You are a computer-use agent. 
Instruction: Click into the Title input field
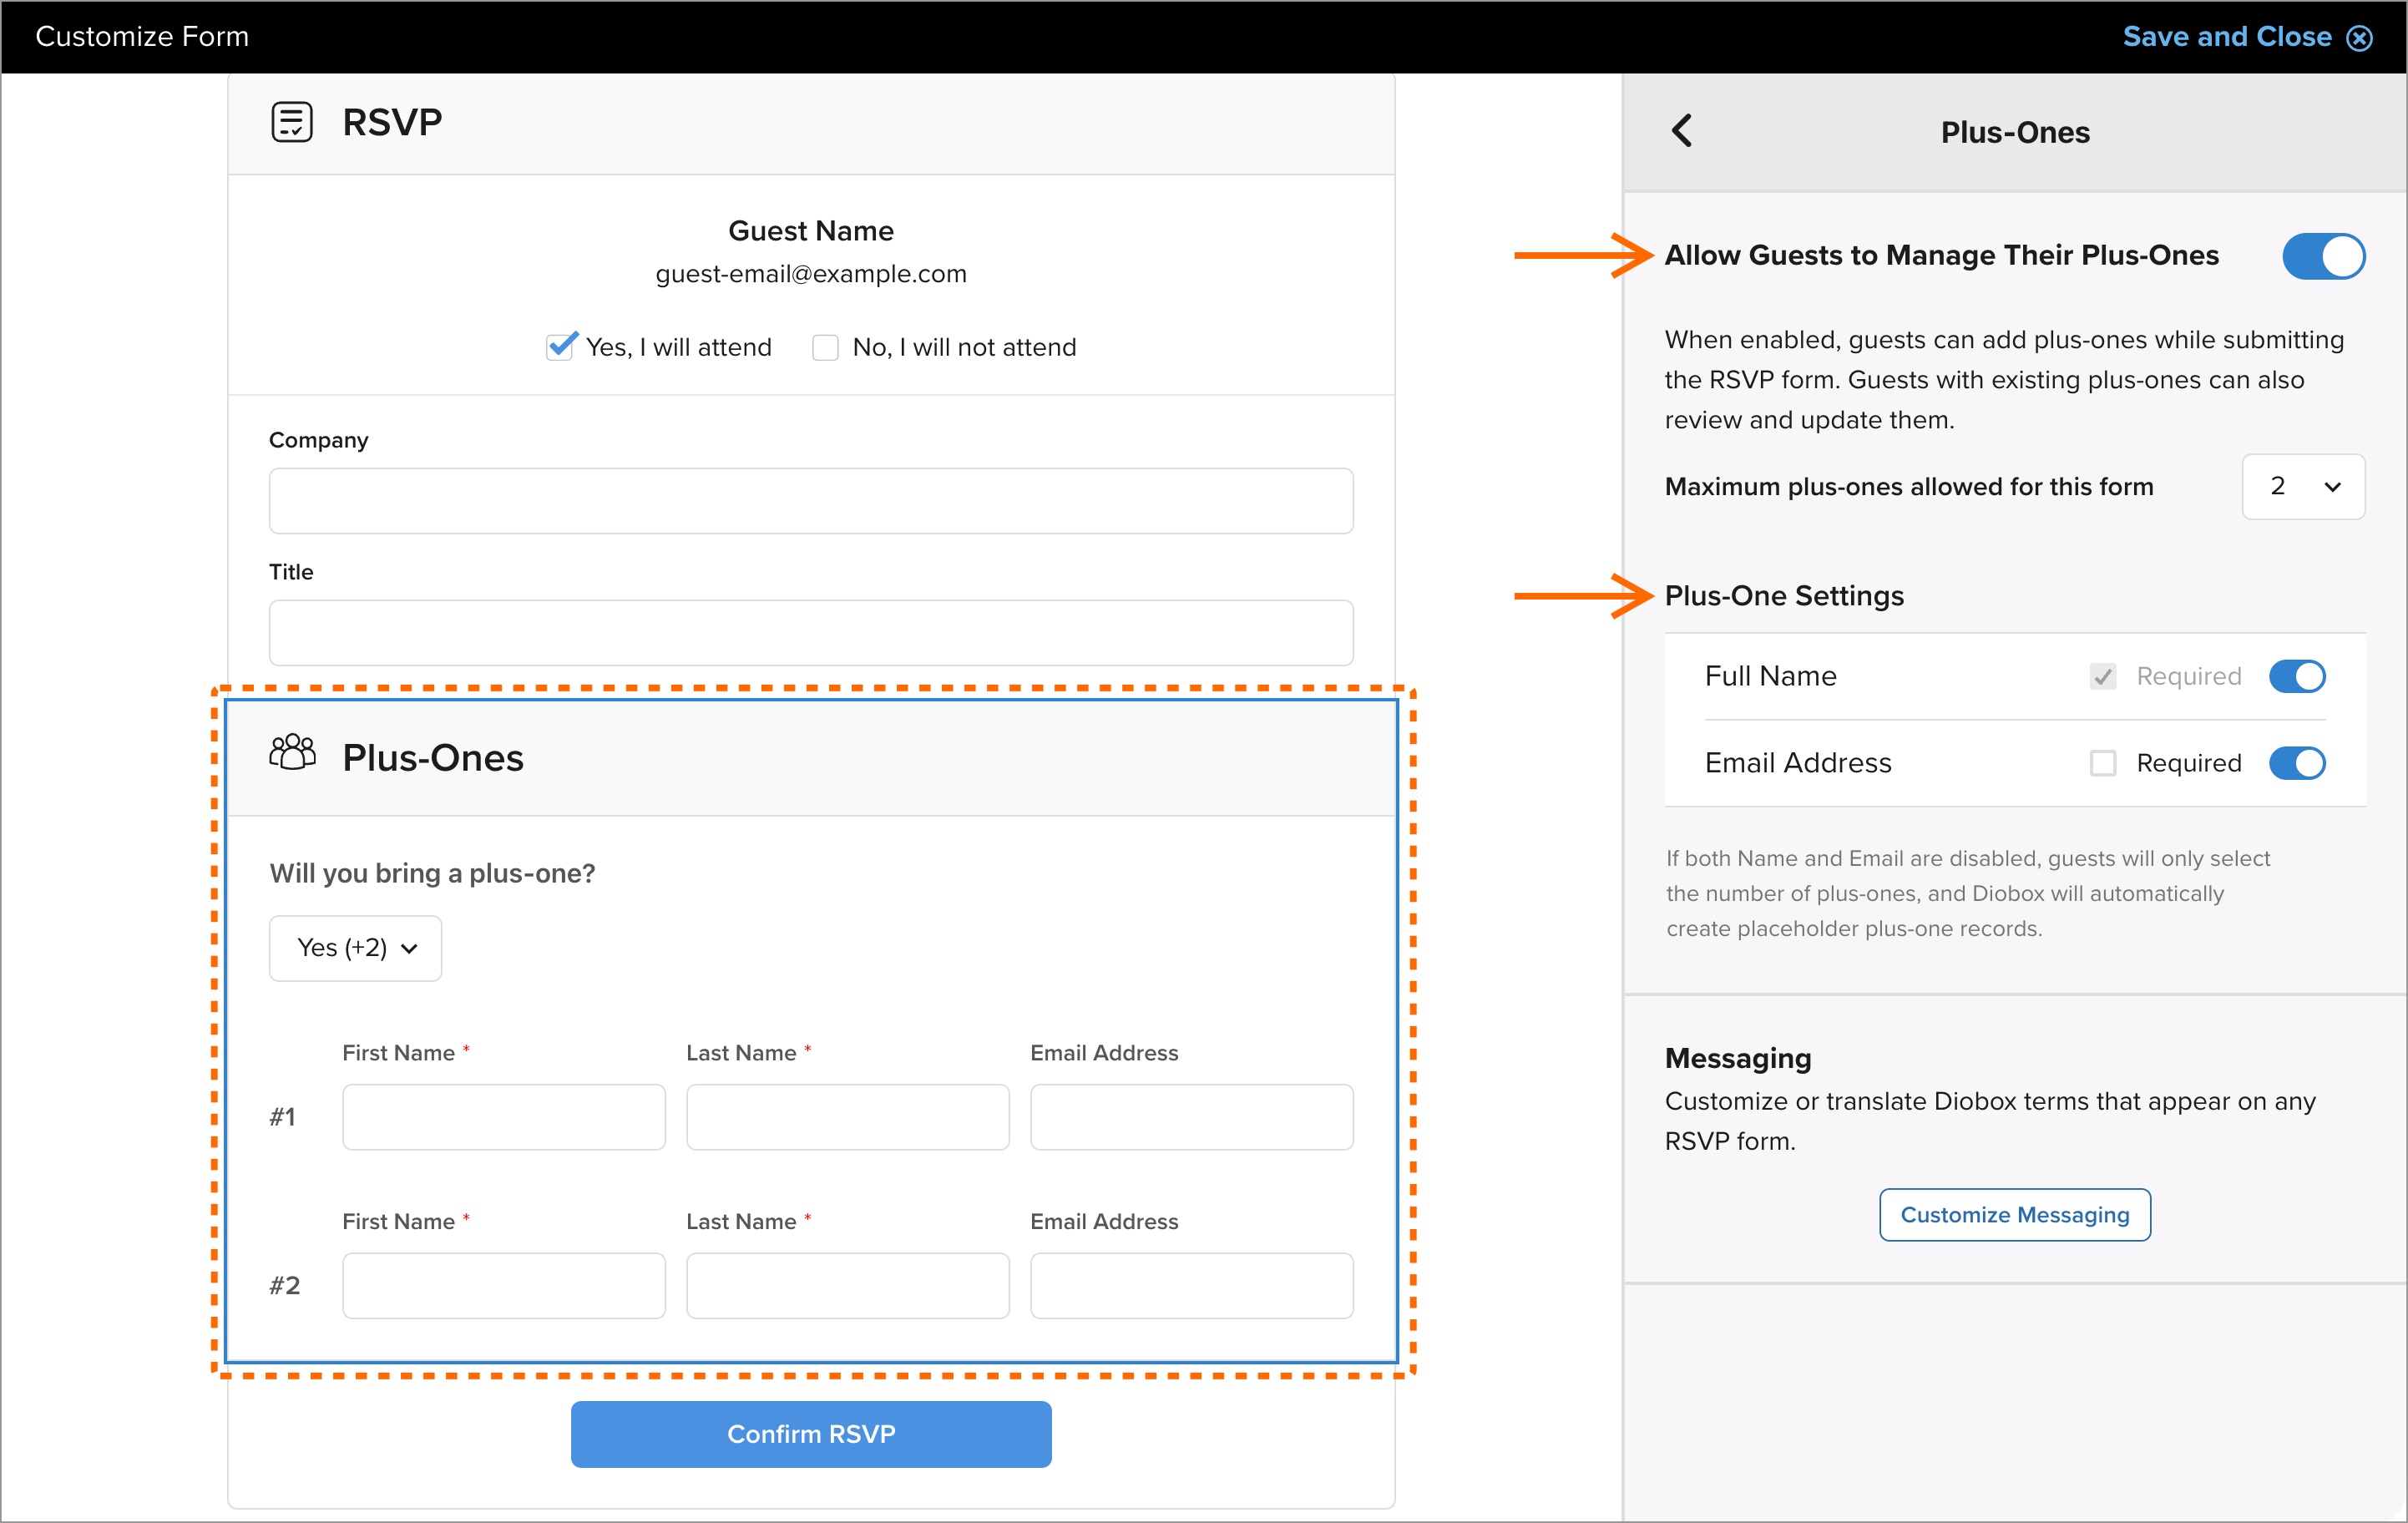coord(811,633)
